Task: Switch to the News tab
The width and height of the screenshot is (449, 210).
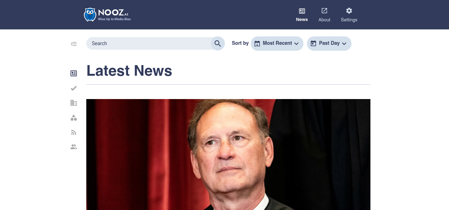Action: pyautogui.click(x=302, y=15)
